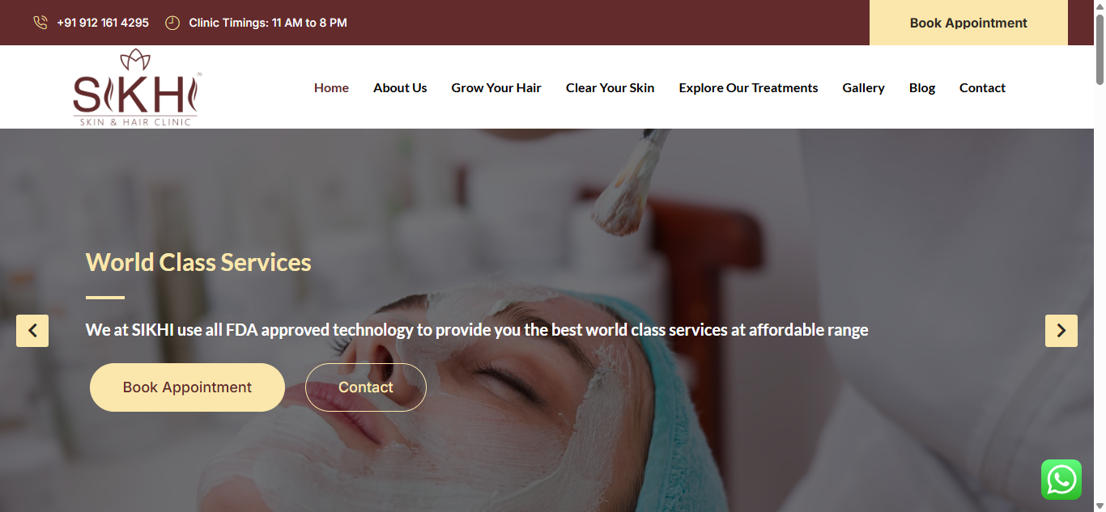Viewport: 1106px width, 512px height.
Task: Select the Home menu item
Action: click(x=331, y=87)
